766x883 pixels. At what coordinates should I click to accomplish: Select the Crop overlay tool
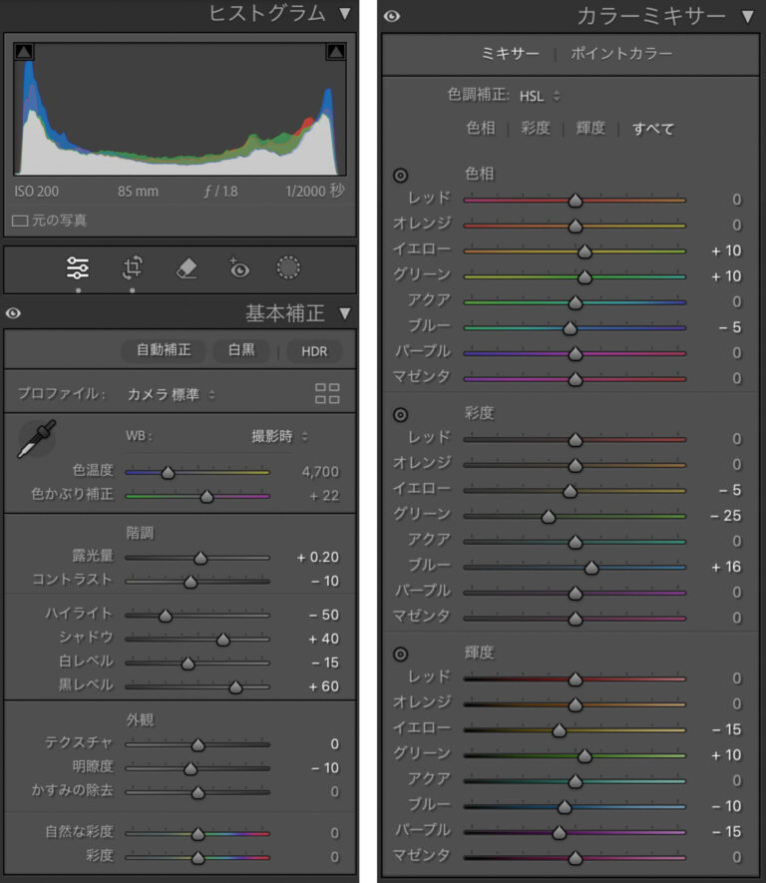pyautogui.click(x=133, y=267)
